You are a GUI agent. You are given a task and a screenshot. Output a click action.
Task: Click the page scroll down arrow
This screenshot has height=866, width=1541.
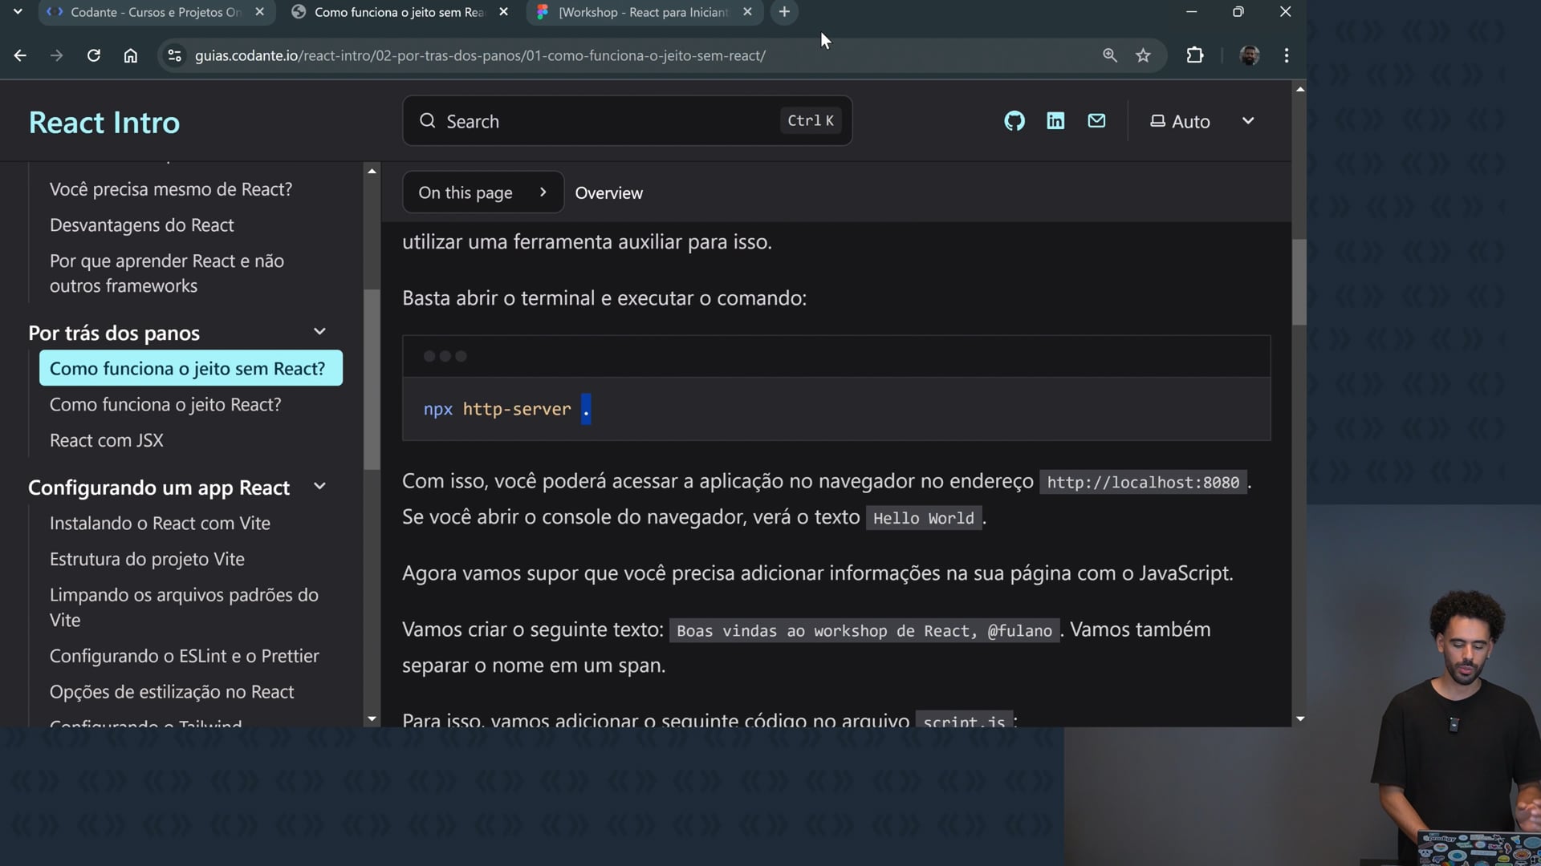tap(1300, 719)
